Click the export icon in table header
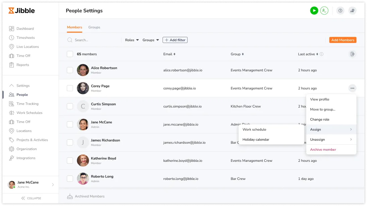Viewport: 367px width, 206px height. 352,54
